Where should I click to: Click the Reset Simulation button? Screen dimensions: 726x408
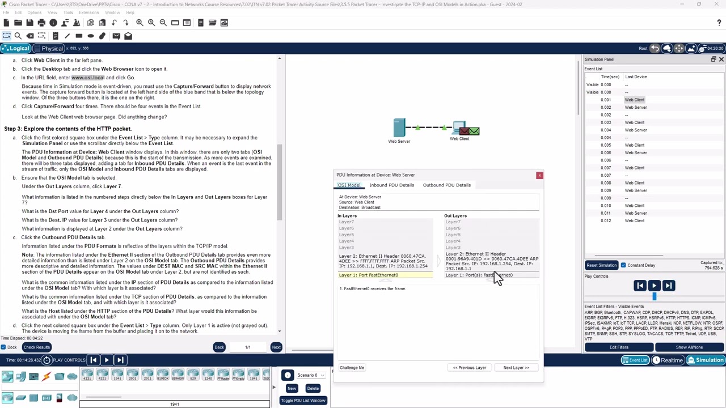pos(601,265)
